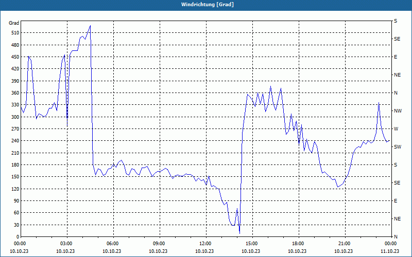Click the 300 y-axis value

[15, 117]
